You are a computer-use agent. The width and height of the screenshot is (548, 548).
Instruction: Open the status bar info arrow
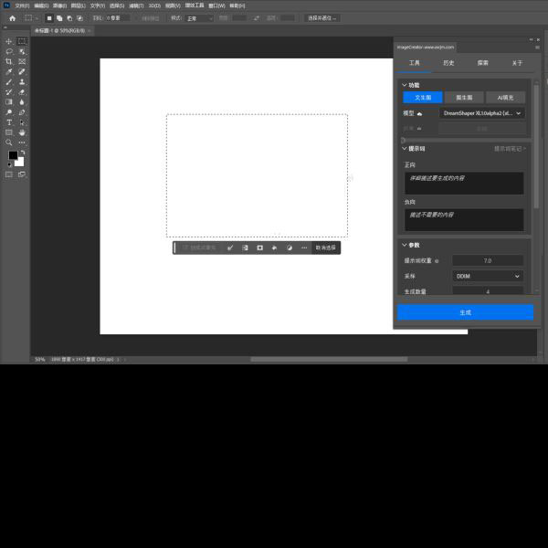pos(118,359)
